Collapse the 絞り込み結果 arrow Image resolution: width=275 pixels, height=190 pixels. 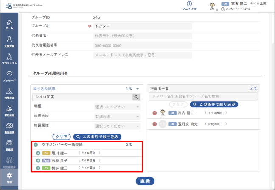(137, 89)
